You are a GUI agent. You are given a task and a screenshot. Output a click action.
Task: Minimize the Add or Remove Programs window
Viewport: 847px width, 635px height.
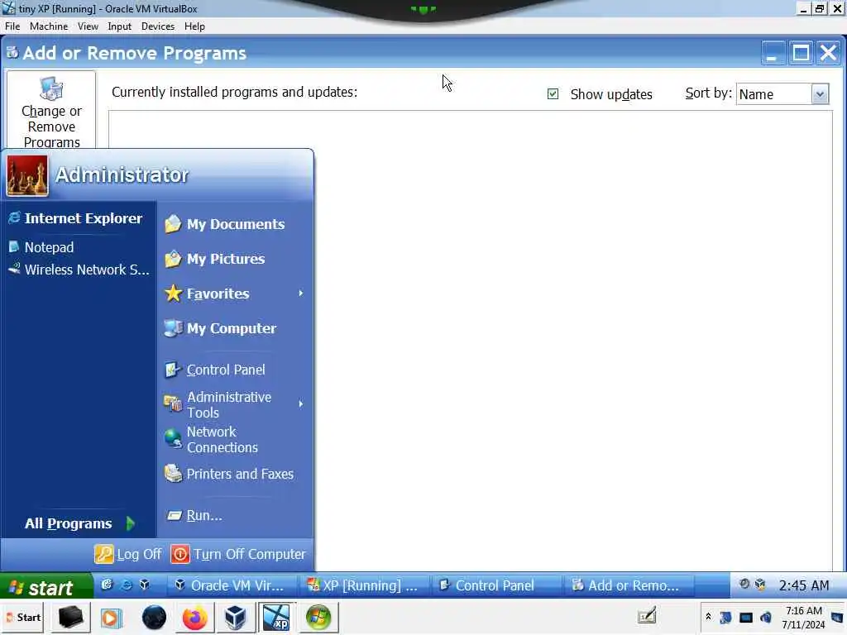point(773,53)
